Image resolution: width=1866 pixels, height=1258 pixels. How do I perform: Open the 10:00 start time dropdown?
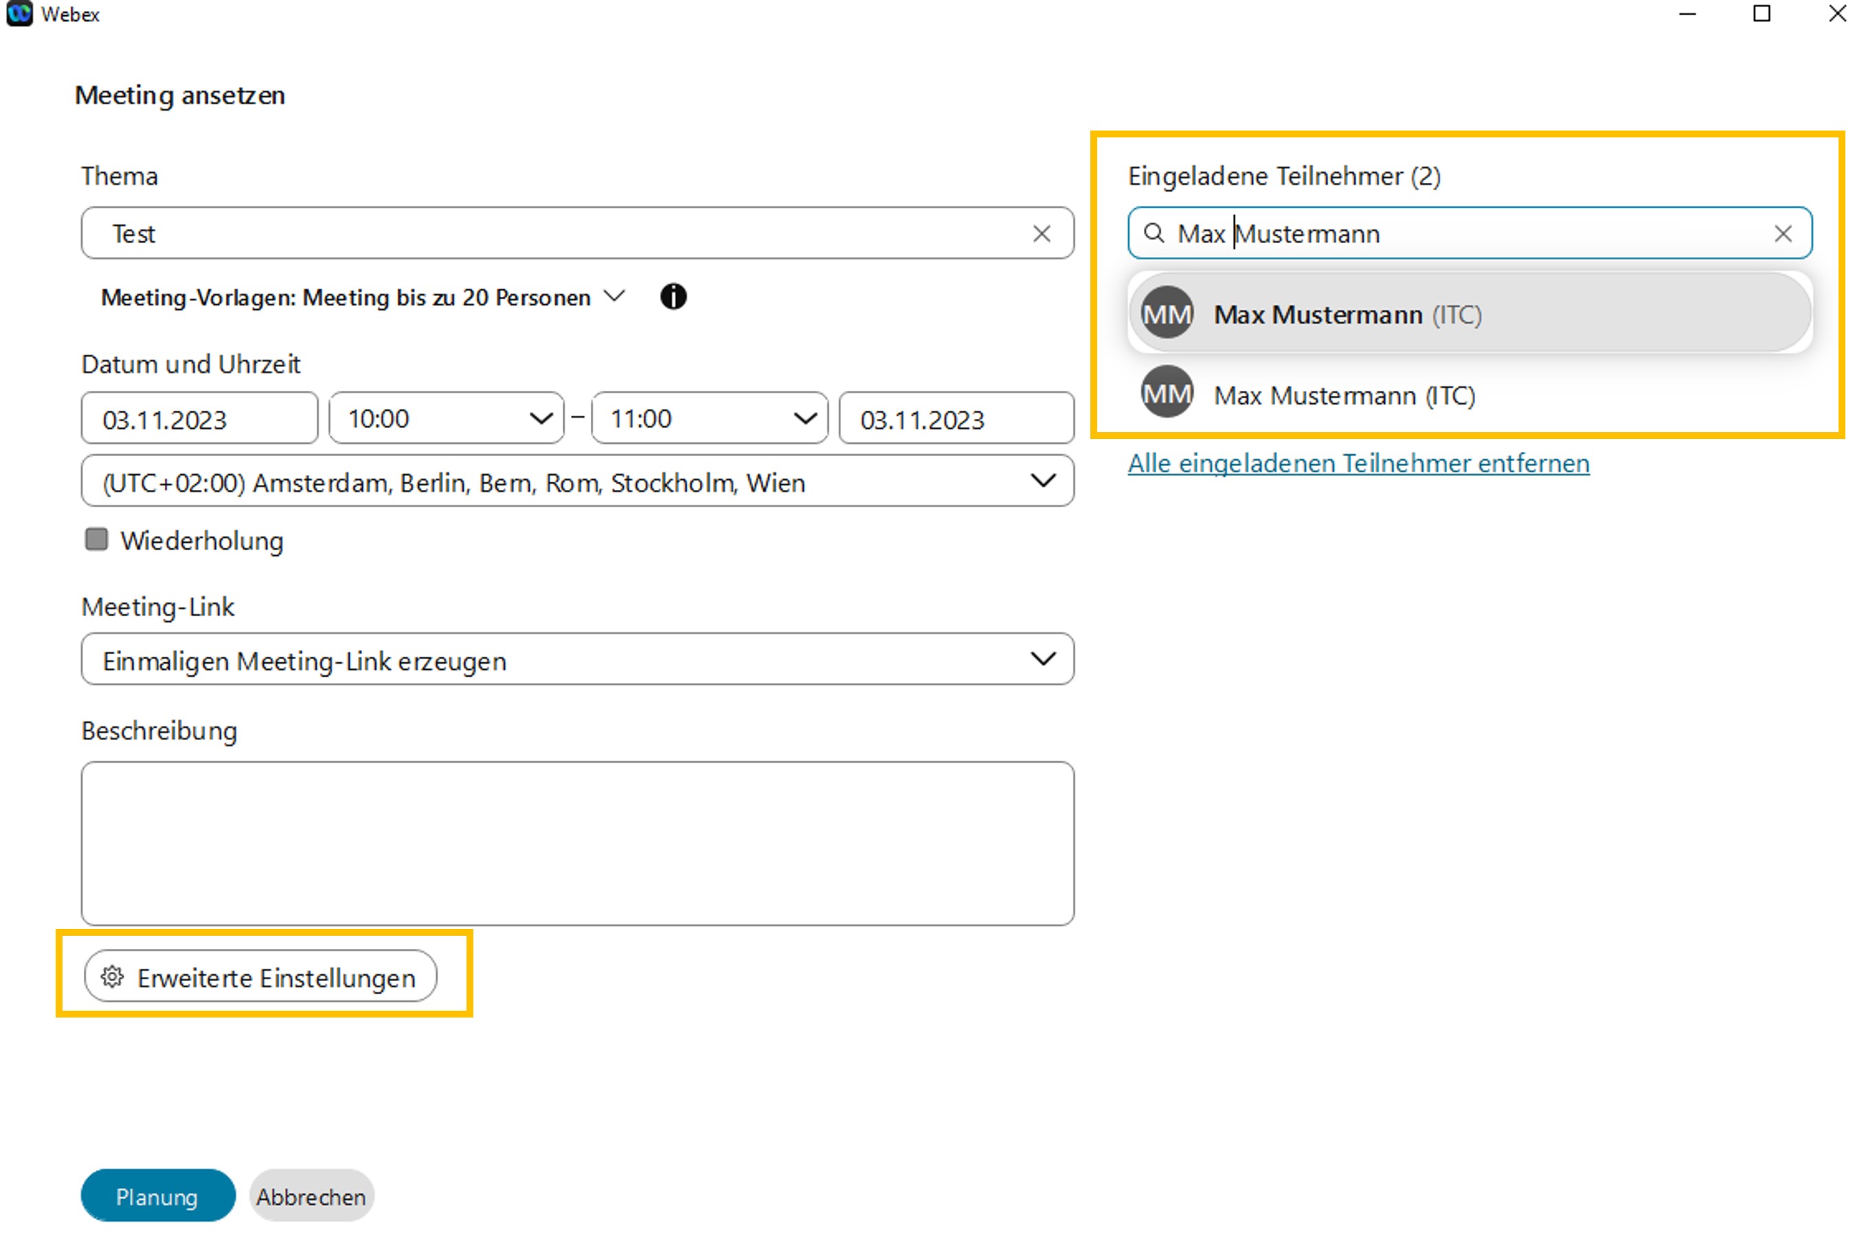541,418
